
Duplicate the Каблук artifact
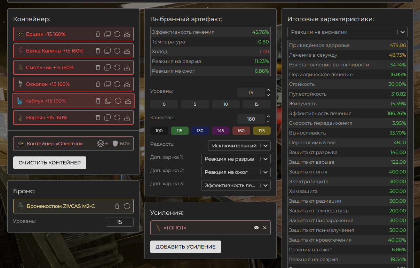click(x=108, y=101)
